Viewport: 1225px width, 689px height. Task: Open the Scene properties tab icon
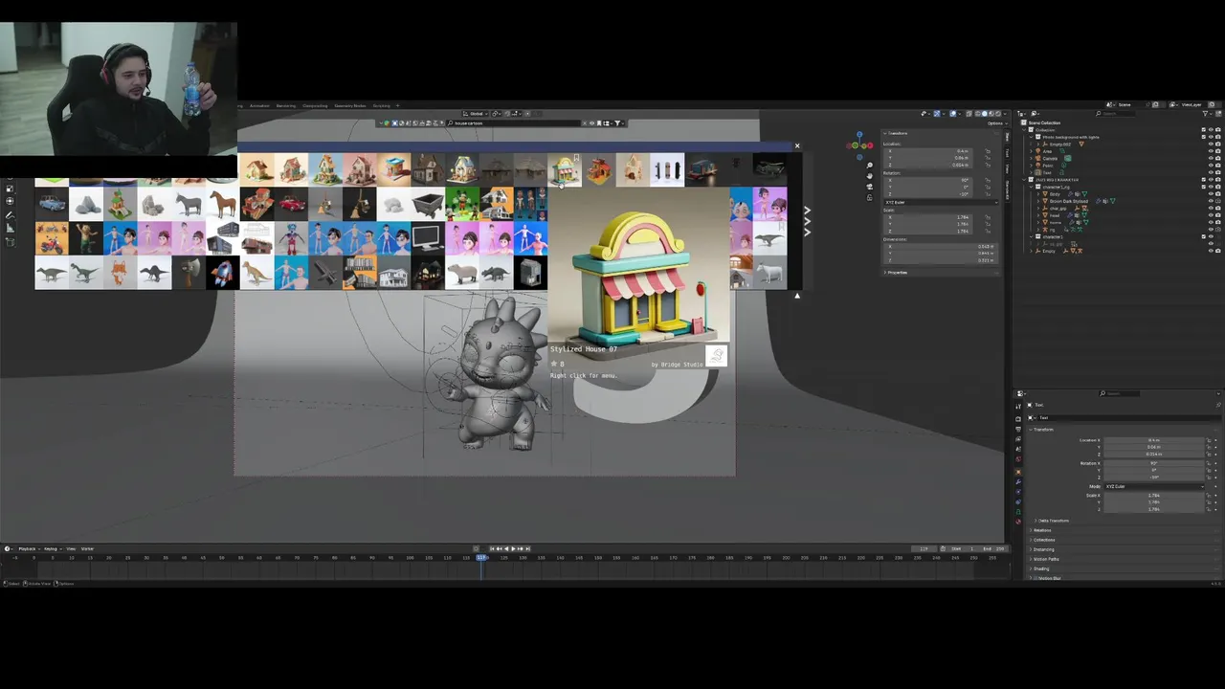(x=1018, y=449)
